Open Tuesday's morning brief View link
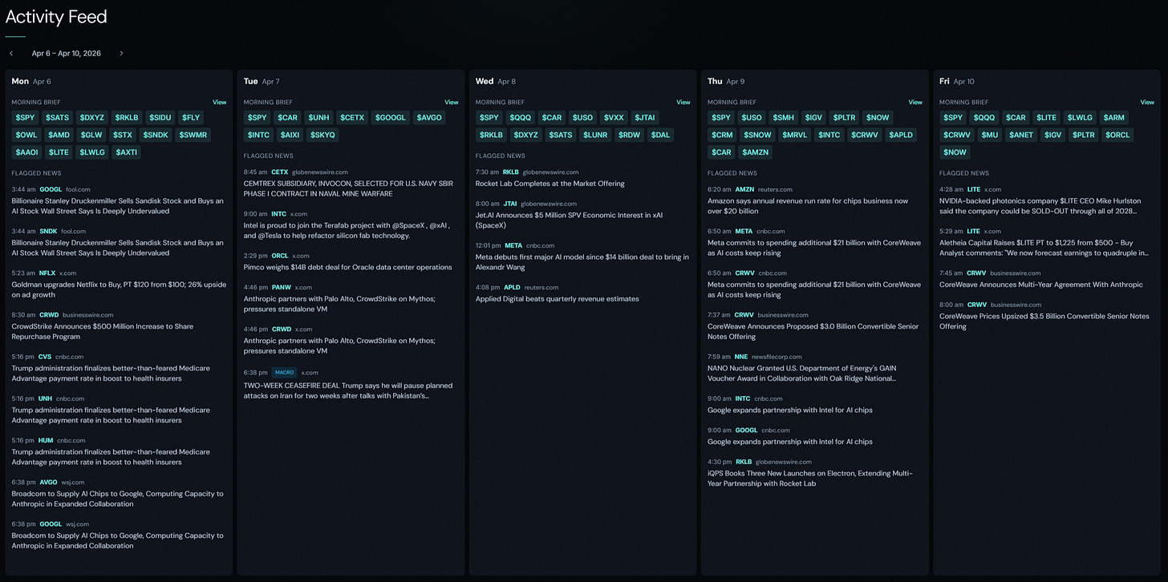Screen dimensions: 1168x582 pos(452,103)
